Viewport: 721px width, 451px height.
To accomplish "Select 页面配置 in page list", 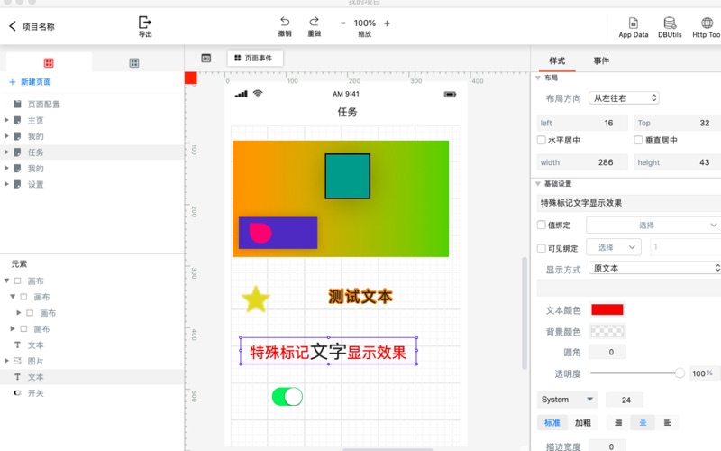I will click(x=43, y=105).
